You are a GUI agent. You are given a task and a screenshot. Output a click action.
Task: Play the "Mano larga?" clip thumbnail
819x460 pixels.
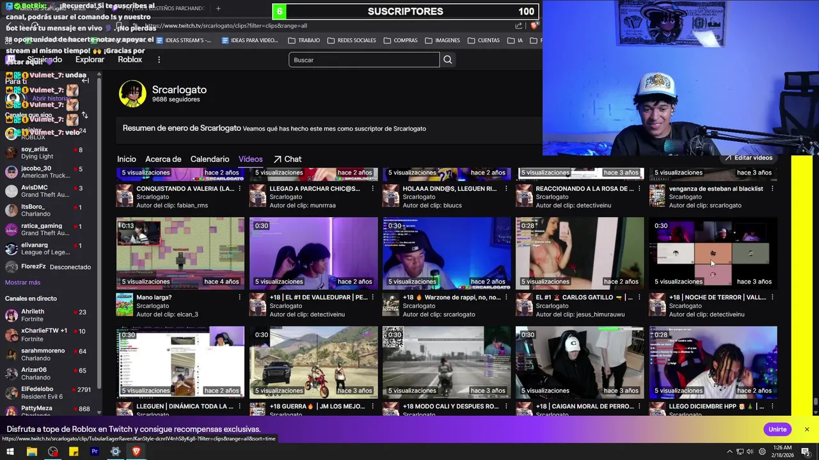click(180, 254)
